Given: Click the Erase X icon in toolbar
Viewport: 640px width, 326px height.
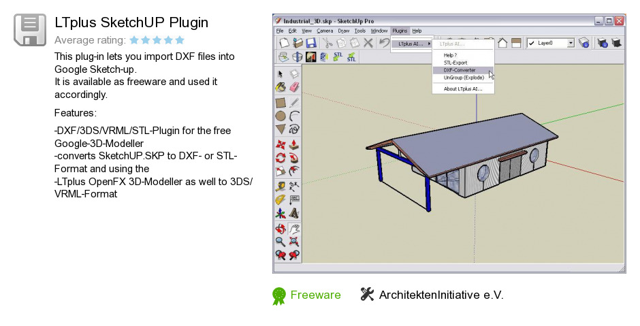Looking at the screenshot, I should [x=368, y=42].
